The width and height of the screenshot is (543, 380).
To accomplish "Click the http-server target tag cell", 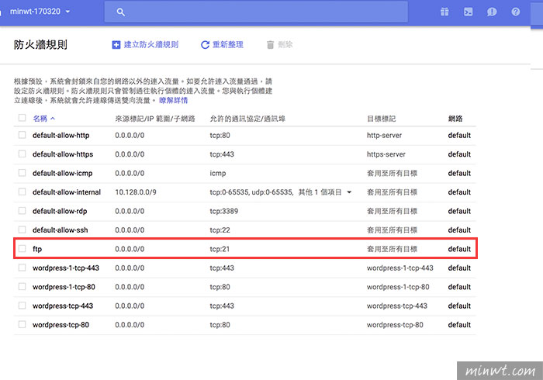I will click(x=384, y=135).
